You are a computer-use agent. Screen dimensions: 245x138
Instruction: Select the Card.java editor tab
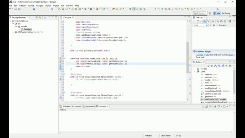[67, 18]
